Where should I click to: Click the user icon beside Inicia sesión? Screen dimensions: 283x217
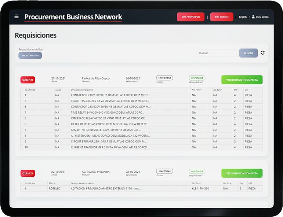(253, 17)
